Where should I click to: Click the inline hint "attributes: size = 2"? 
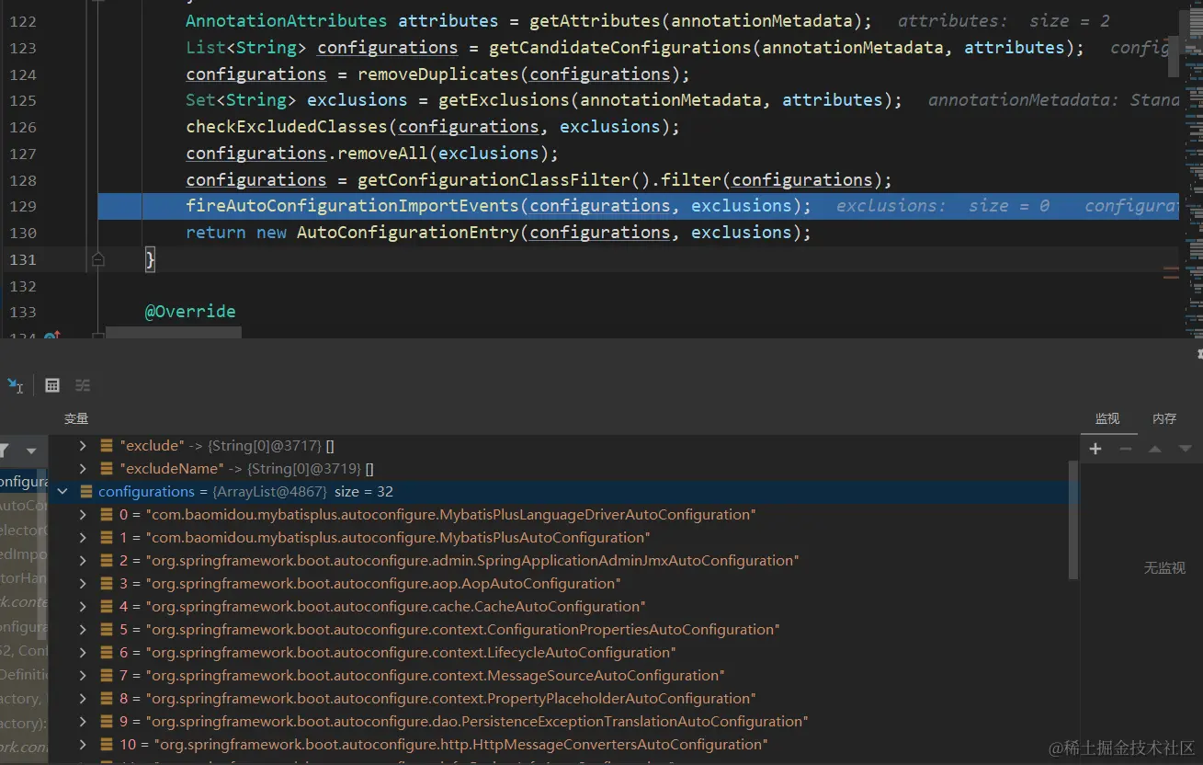click(1004, 21)
